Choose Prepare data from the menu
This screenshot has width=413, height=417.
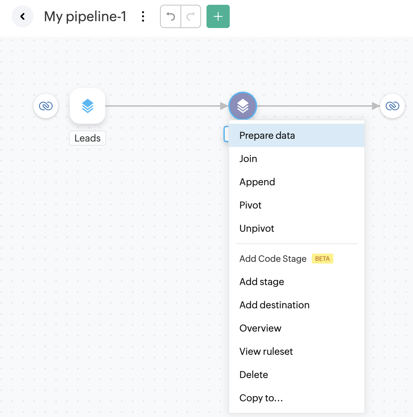(267, 135)
